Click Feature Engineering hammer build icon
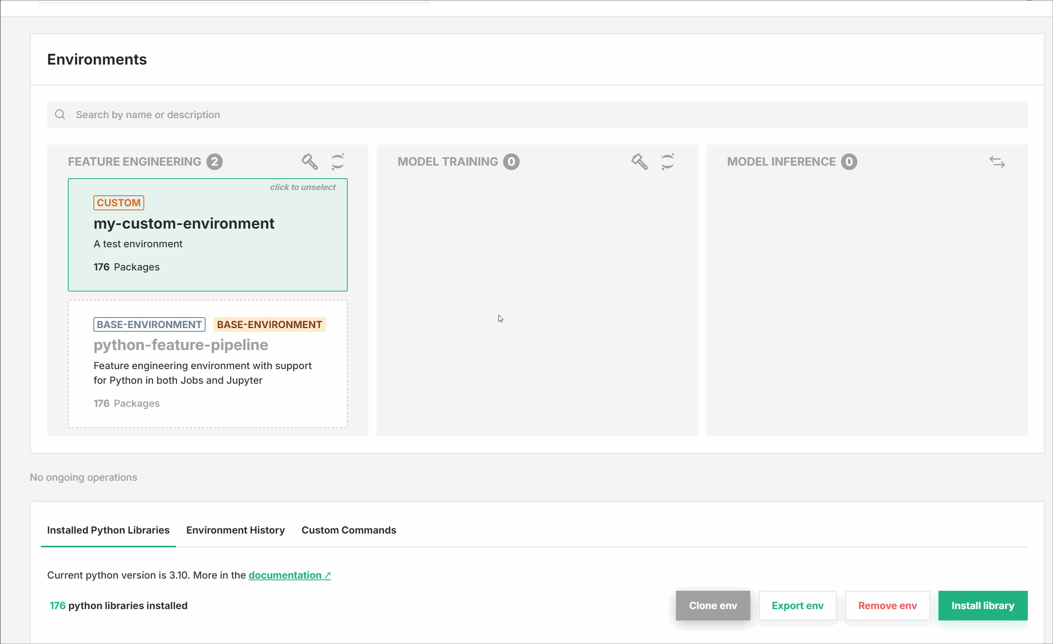Image resolution: width=1053 pixels, height=644 pixels. click(310, 162)
